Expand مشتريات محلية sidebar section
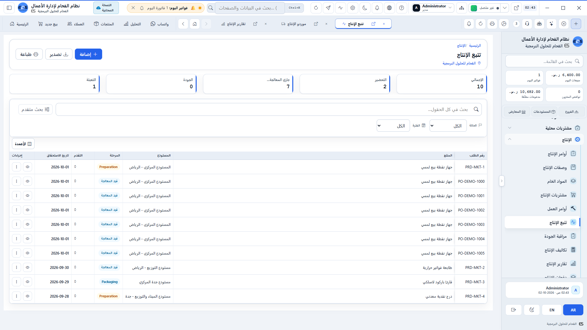 point(544,128)
